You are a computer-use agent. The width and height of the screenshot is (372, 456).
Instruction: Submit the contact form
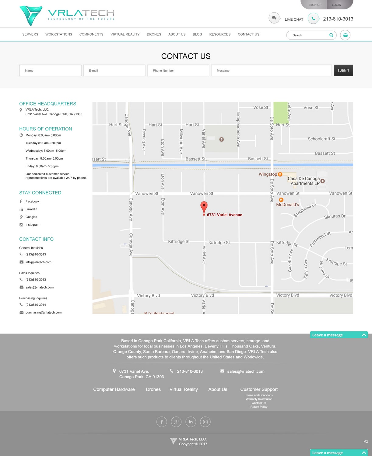tap(343, 71)
